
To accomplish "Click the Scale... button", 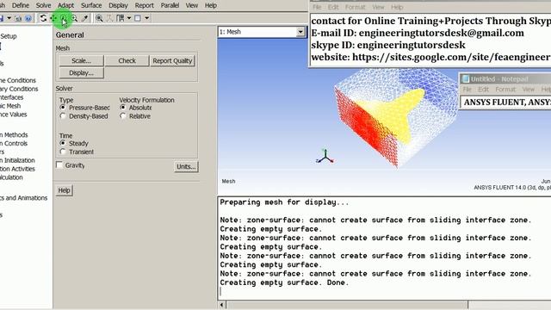I will click(81, 60).
